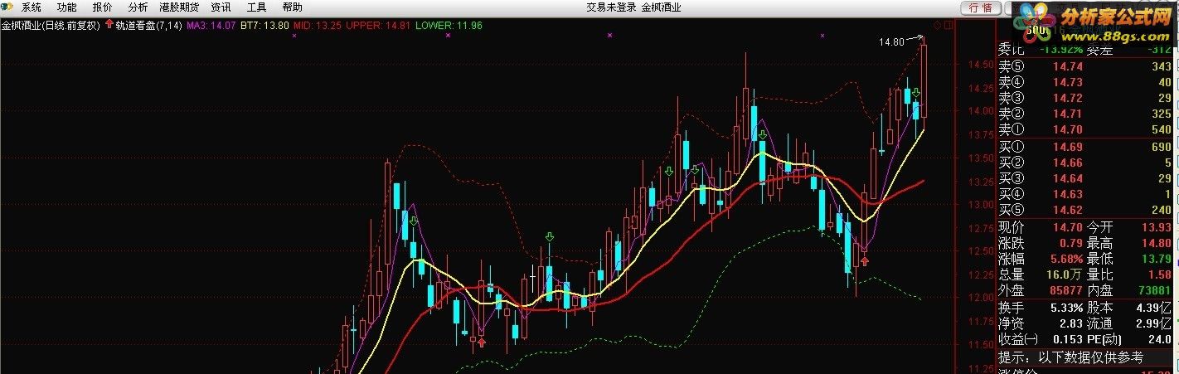Screen dimensions: 1179x374
Task: Open the 系统 menu
Action: click(x=31, y=7)
